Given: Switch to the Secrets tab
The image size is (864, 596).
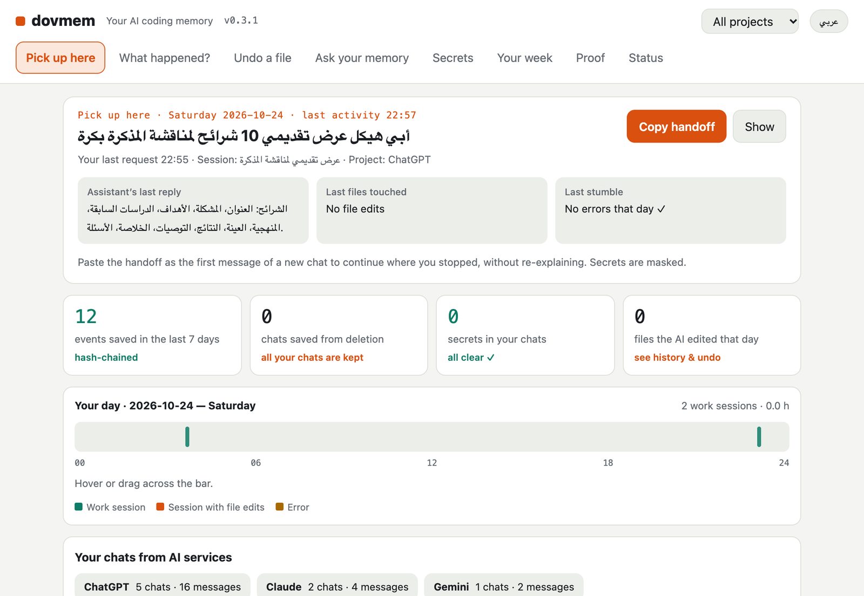Looking at the screenshot, I should (x=453, y=58).
